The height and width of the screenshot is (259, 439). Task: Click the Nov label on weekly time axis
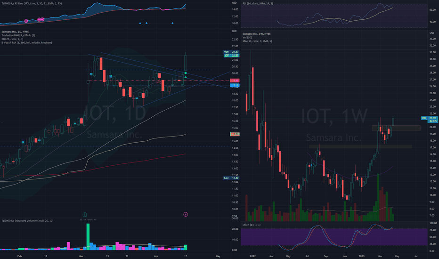click(x=345, y=256)
